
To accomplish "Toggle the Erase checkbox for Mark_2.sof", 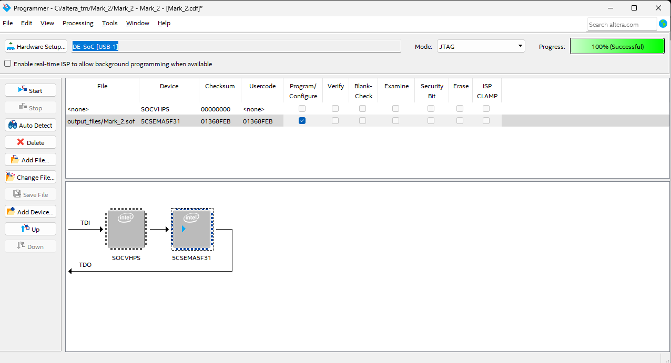I will coord(460,120).
